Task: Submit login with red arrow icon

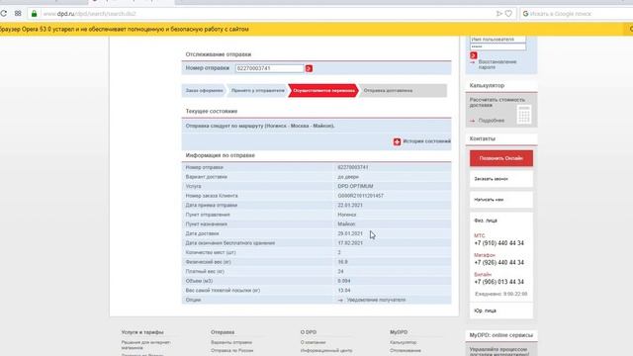Action: pyautogui.click(x=474, y=55)
